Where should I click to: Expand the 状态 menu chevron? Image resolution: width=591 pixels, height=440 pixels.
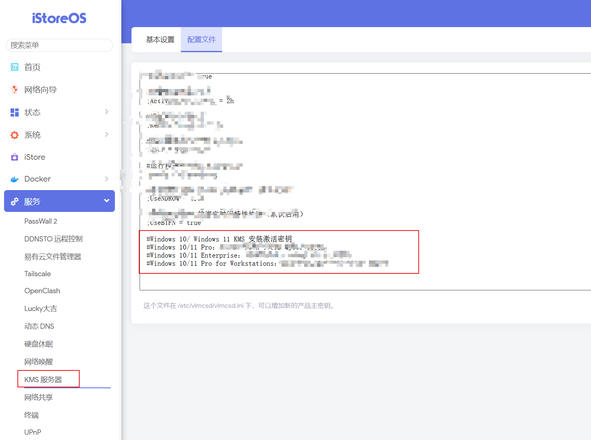point(107,112)
